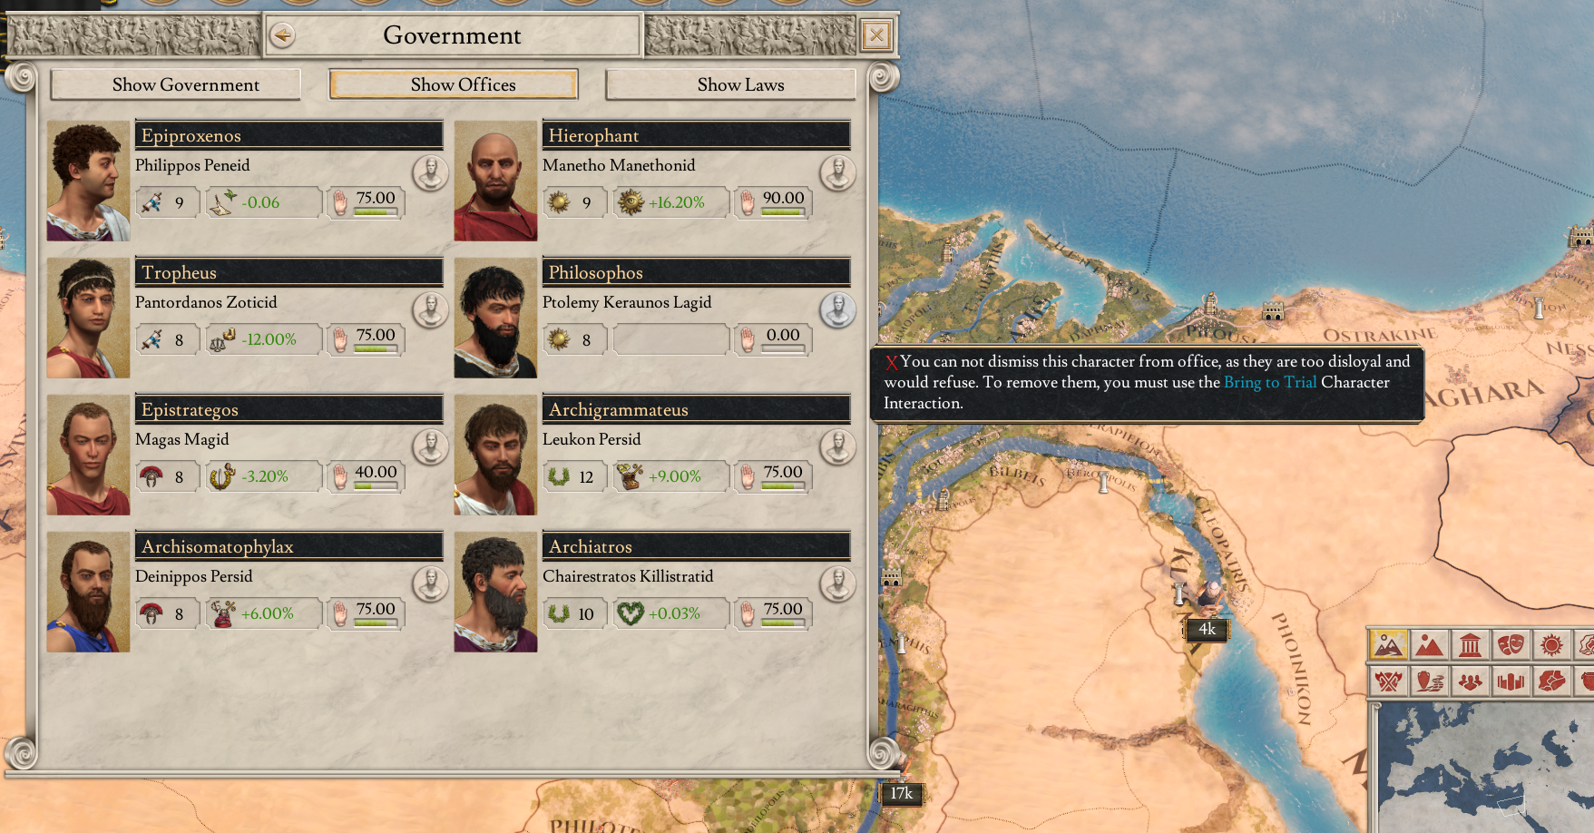
Task: Select Ptolemy Keraunos Lagid's portrait
Action: click(495, 318)
